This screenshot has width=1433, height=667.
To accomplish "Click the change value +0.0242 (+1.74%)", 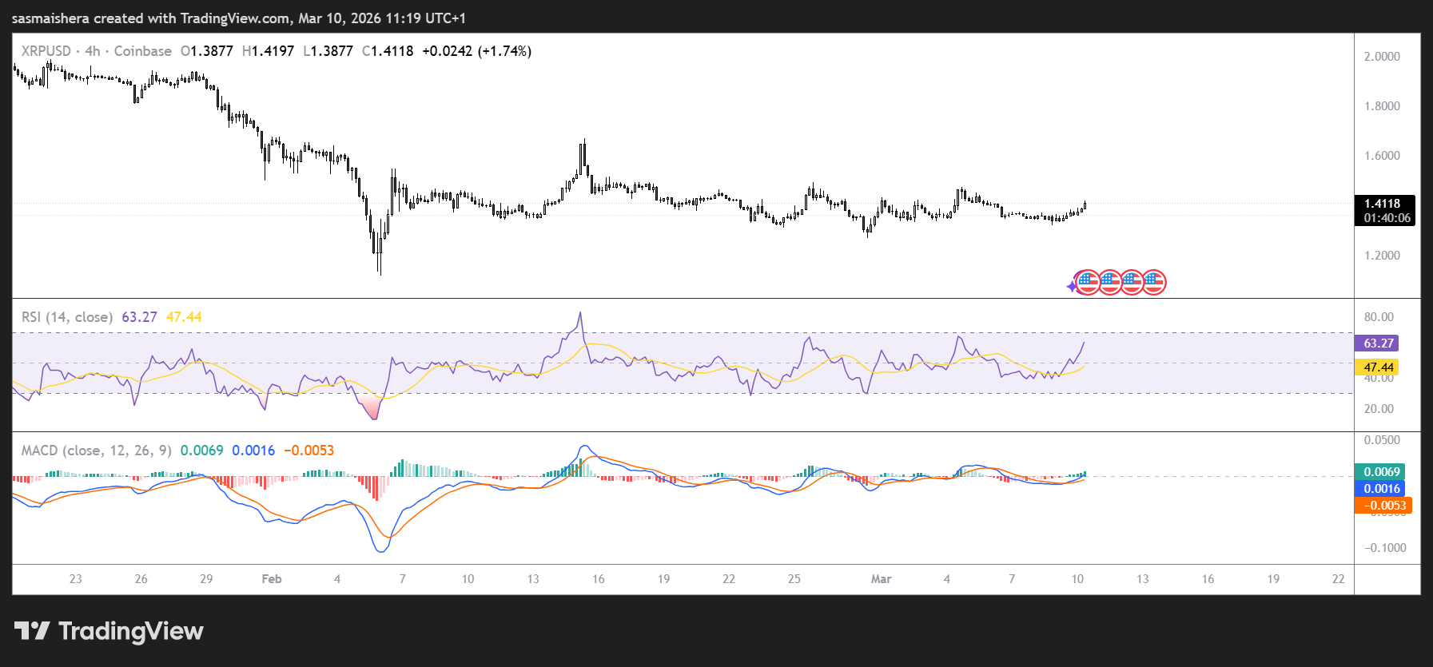I will (476, 51).
